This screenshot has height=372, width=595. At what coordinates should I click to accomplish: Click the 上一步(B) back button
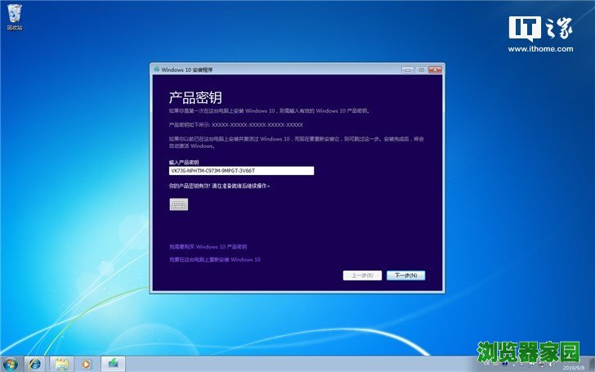coord(362,276)
